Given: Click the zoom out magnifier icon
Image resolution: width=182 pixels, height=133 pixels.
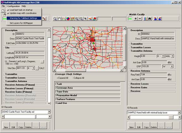Looking at the screenshot, I should tap(81, 19).
